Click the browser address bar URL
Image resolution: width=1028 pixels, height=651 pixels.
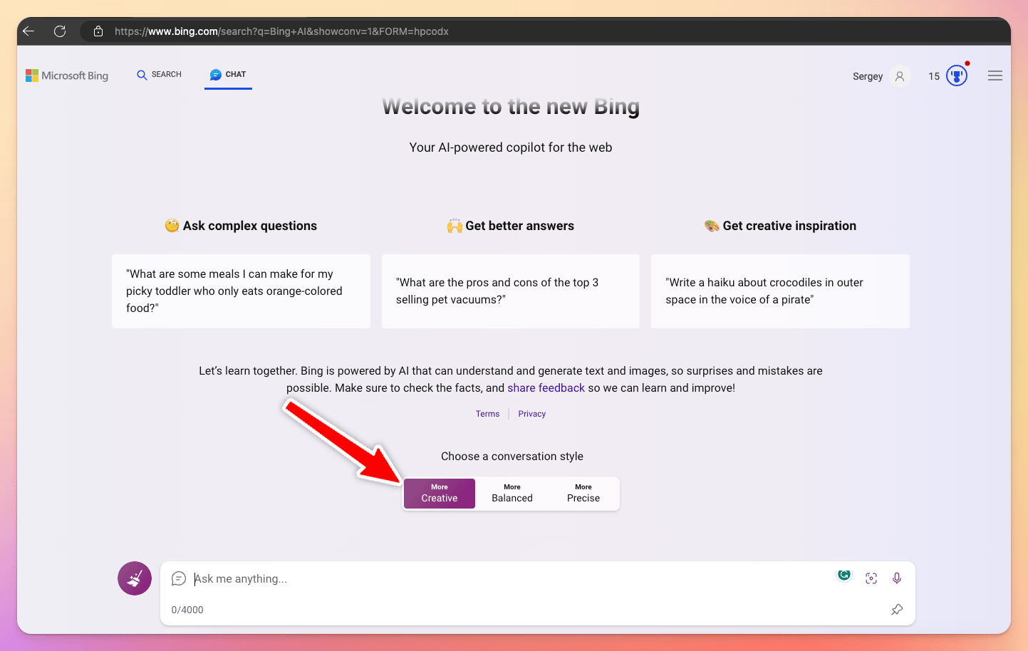click(281, 31)
